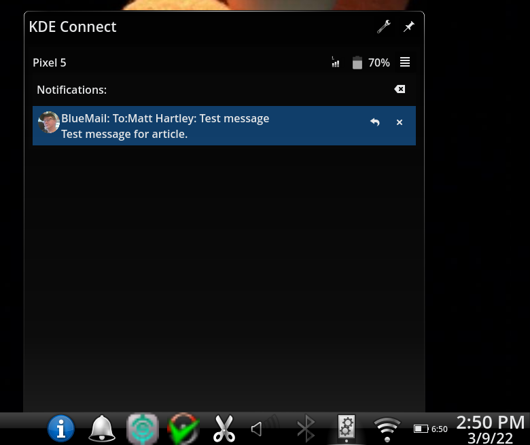The image size is (530, 445).
Task: Open the Wi-Fi network tray icon
Action: [387, 429]
